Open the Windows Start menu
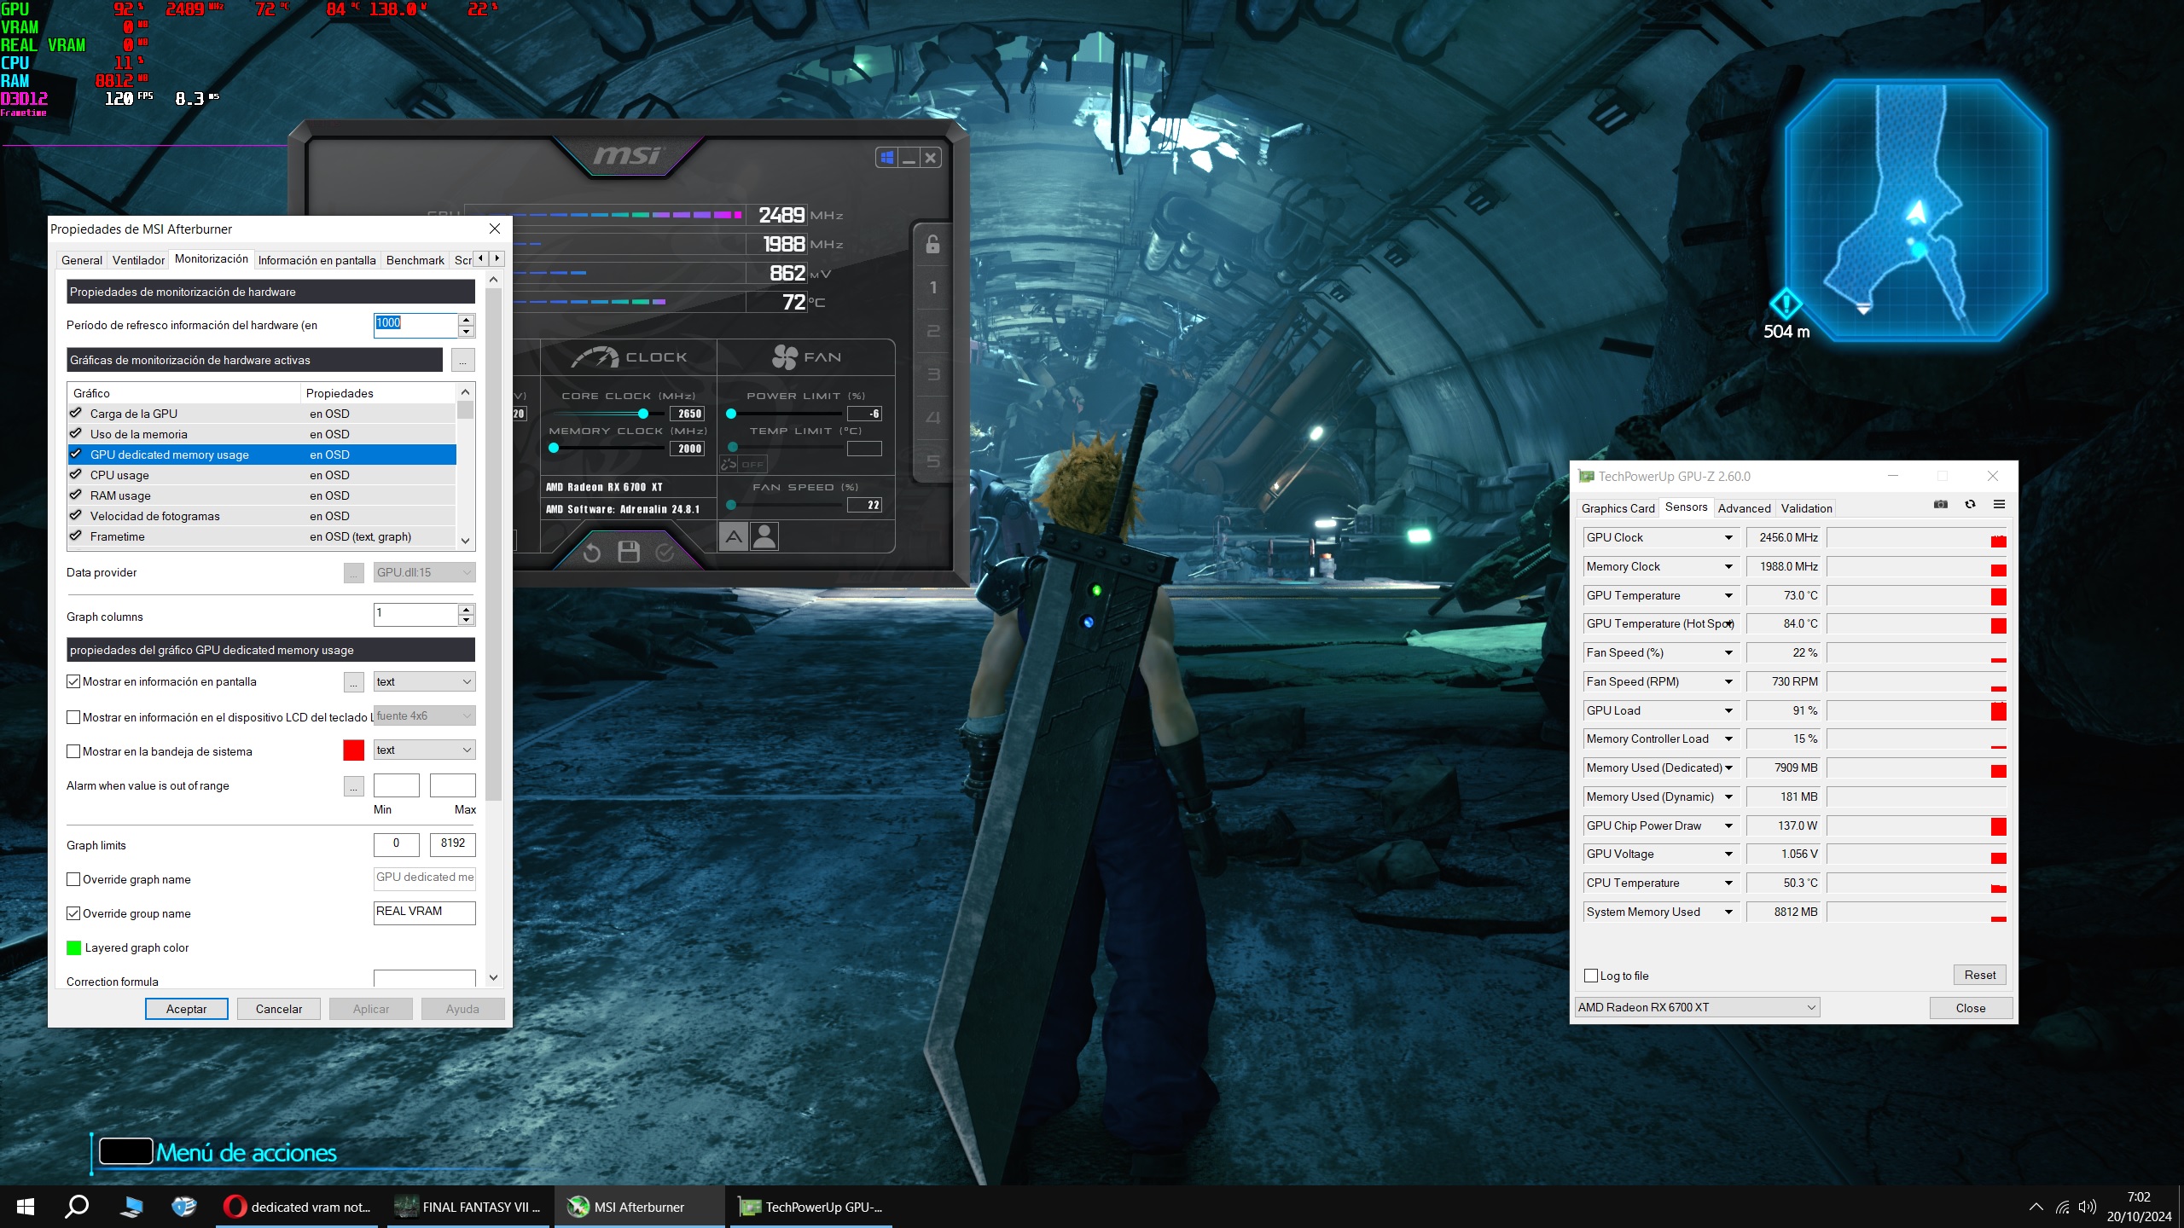The width and height of the screenshot is (2184, 1228). pyautogui.click(x=26, y=1207)
